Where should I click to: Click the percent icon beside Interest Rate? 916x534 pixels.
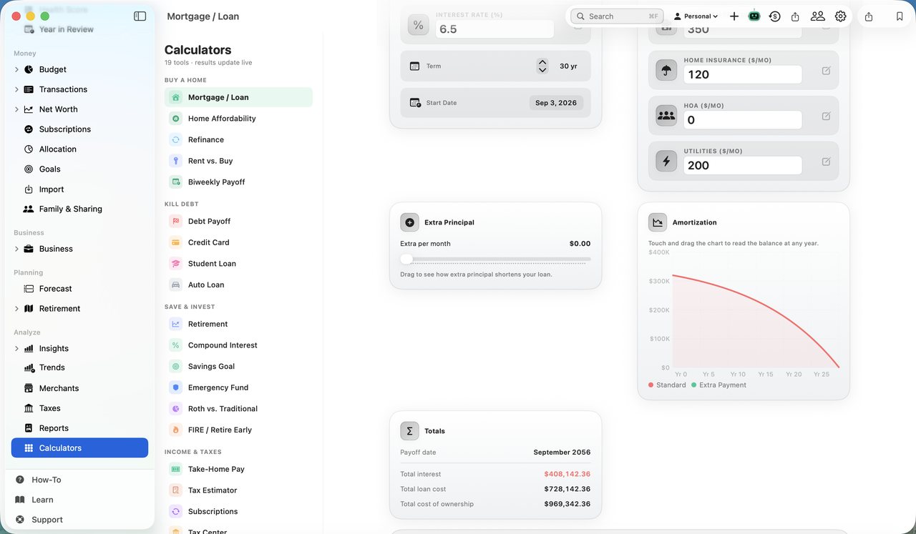tap(418, 25)
